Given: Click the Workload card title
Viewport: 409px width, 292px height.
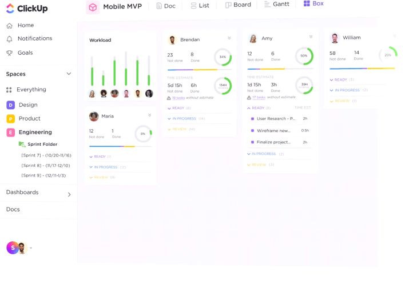Looking at the screenshot, I should [100, 41].
